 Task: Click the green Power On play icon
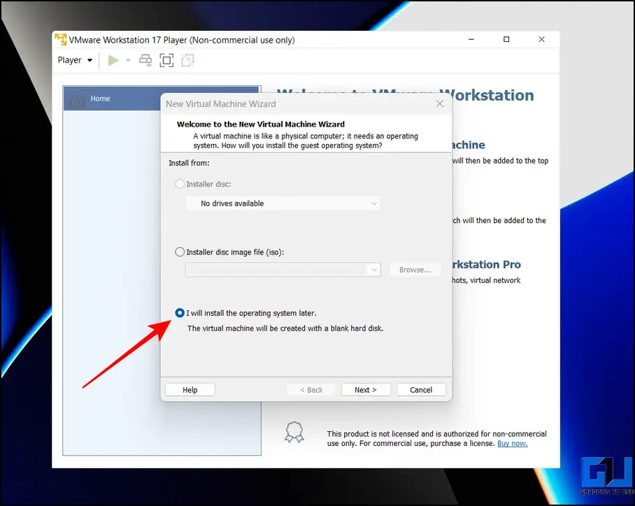[113, 60]
